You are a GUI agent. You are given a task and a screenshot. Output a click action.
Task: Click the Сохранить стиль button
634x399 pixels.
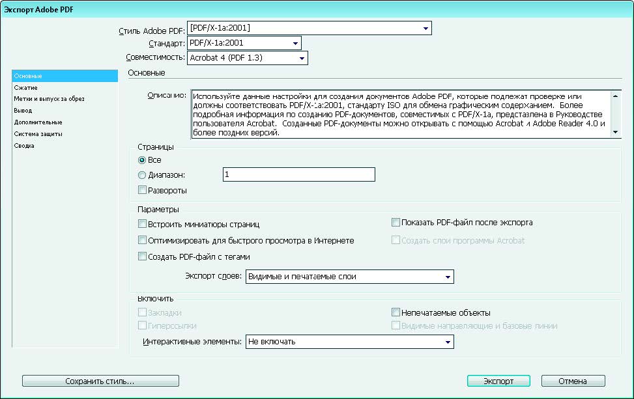[100, 381]
